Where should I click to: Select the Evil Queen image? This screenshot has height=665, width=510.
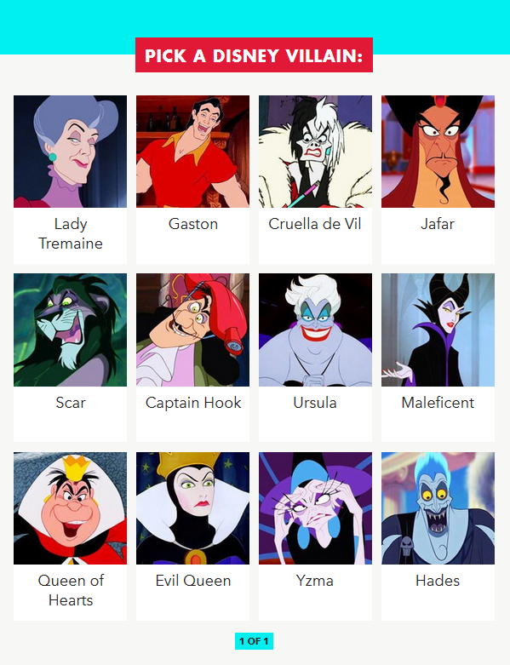tap(193, 508)
